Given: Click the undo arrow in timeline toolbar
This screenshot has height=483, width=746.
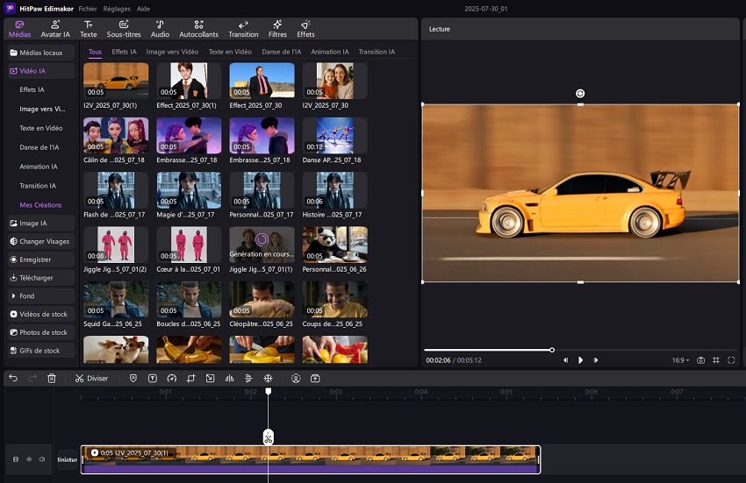Looking at the screenshot, I should [13, 379].
